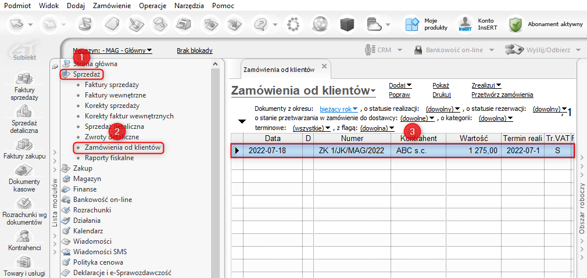Image resolution: width=587 pixels, height=278 pixels.
Task: Click Przetwórz zamówienia link
Action: point(502,95)
